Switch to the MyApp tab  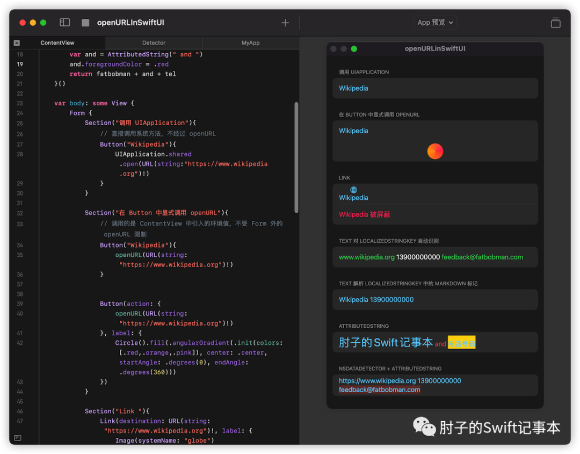(250, 43)
